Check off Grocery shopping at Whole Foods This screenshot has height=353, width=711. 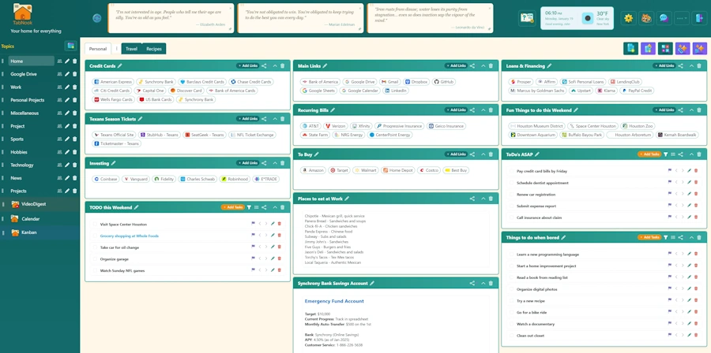click(x=95, y=236)
